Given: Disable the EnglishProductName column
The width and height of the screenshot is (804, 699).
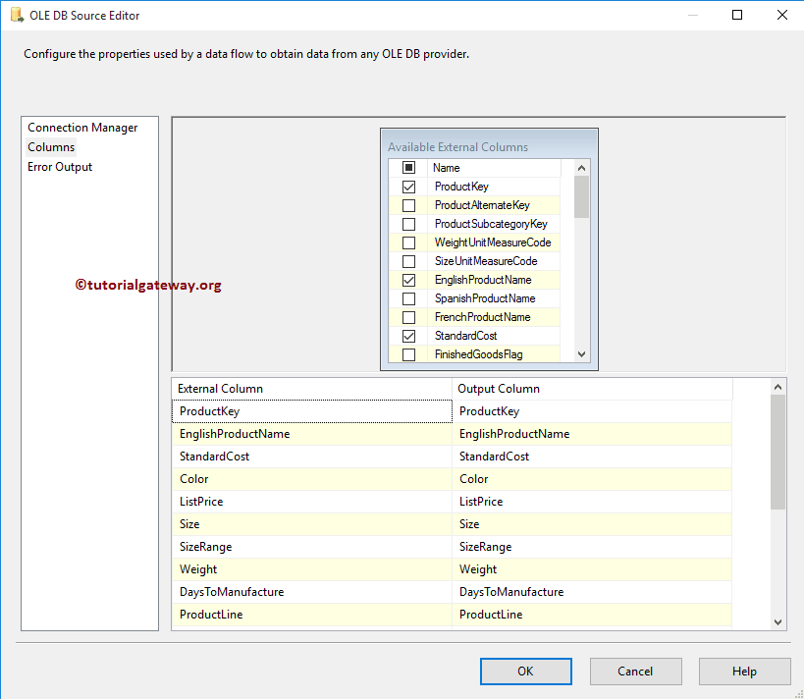Looking at the screenshot, I should click(409, 280).
